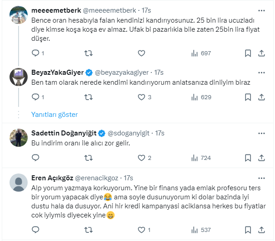Screen dimensions: 275x241
Task: Open more options on BeyazYakaGiyer's tweet
Action: pos(261,72)
